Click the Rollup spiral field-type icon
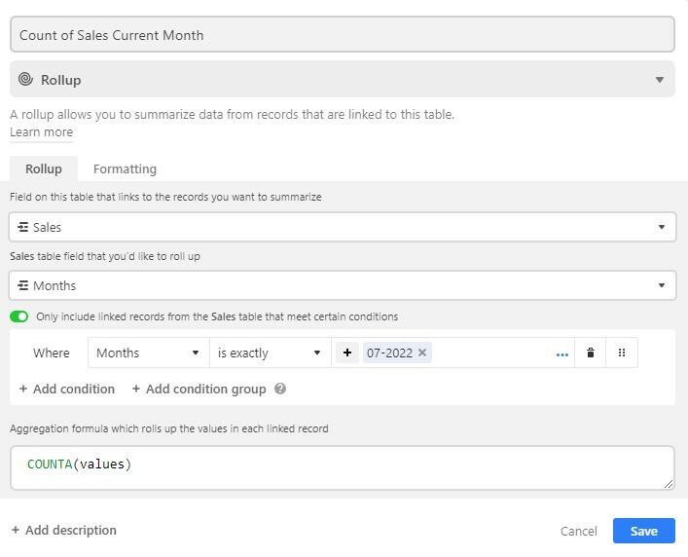 [25, 80]
